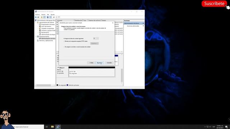Select Servicios y Aplicaciones node

(46, 40)
